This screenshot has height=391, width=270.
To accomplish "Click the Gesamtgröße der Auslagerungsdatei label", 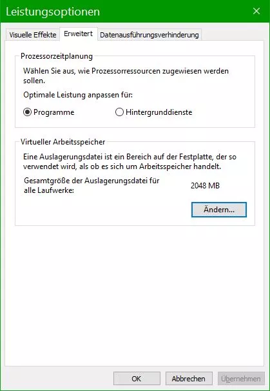I will pos(92,185).
